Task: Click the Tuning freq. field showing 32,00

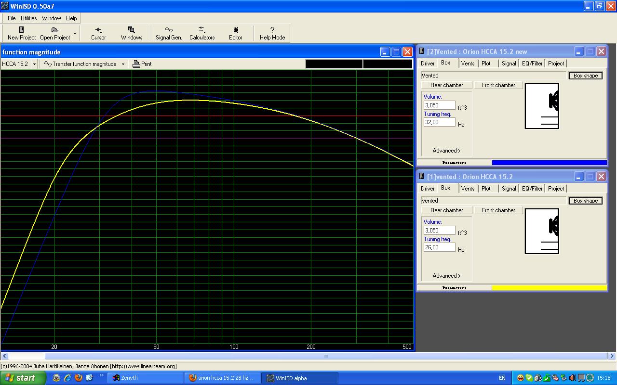Action: click(x=439, y=122)
